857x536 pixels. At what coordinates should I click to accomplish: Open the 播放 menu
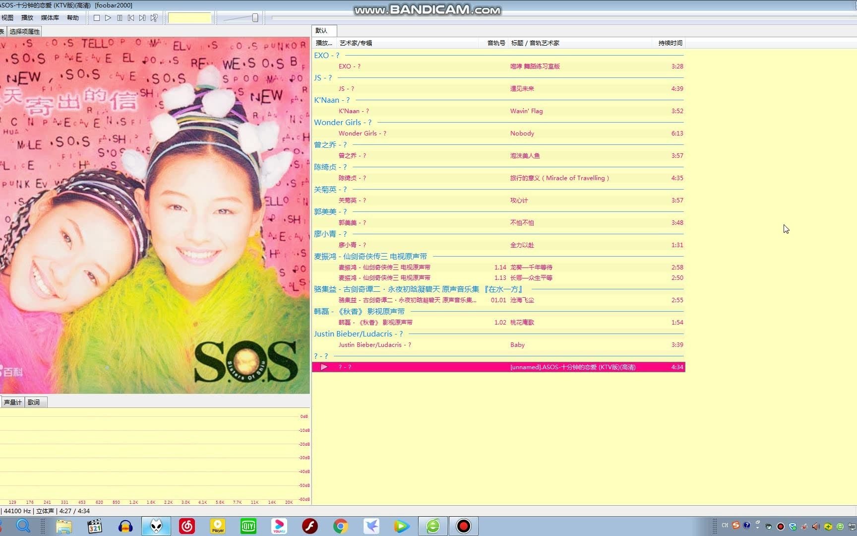click(27, 18)
